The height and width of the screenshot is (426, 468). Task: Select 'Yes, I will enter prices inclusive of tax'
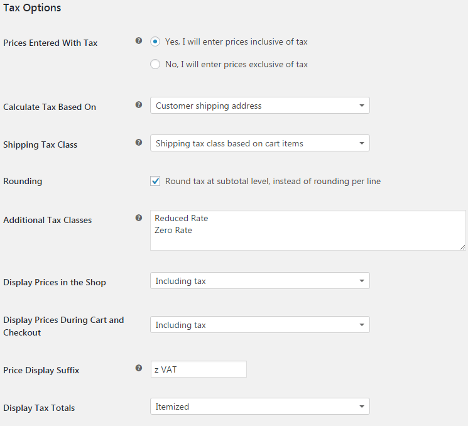pyautogui.click(x=155, y=41)
